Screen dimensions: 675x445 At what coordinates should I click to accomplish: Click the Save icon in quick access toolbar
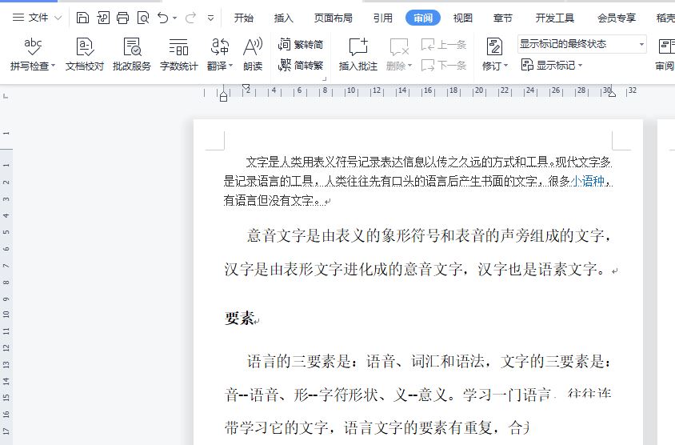(x=82, y=18)
